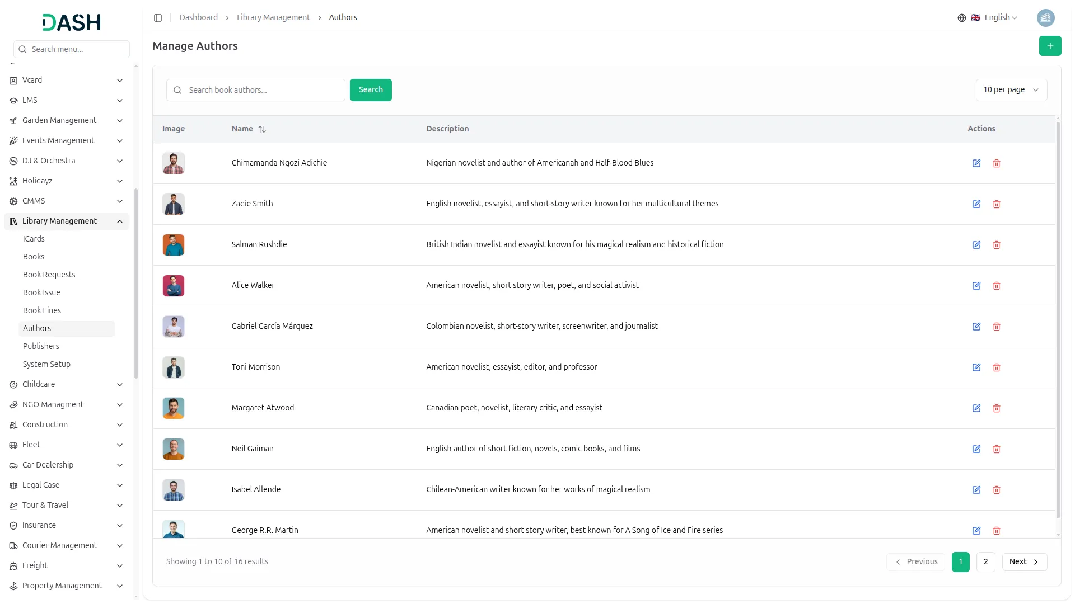Delete Zadie Smith author entry
The width and height of the screenshot is (1075, 604).
click(997, 204)
